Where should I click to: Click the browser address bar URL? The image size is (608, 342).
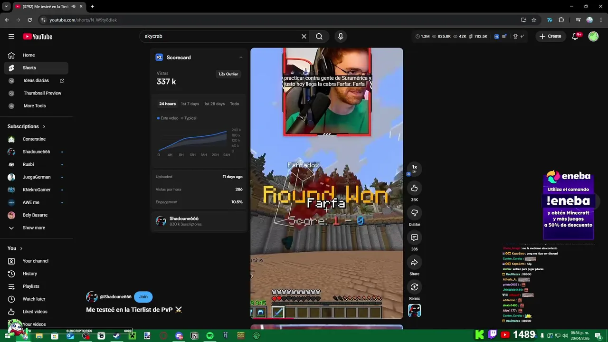pos(83,20)
